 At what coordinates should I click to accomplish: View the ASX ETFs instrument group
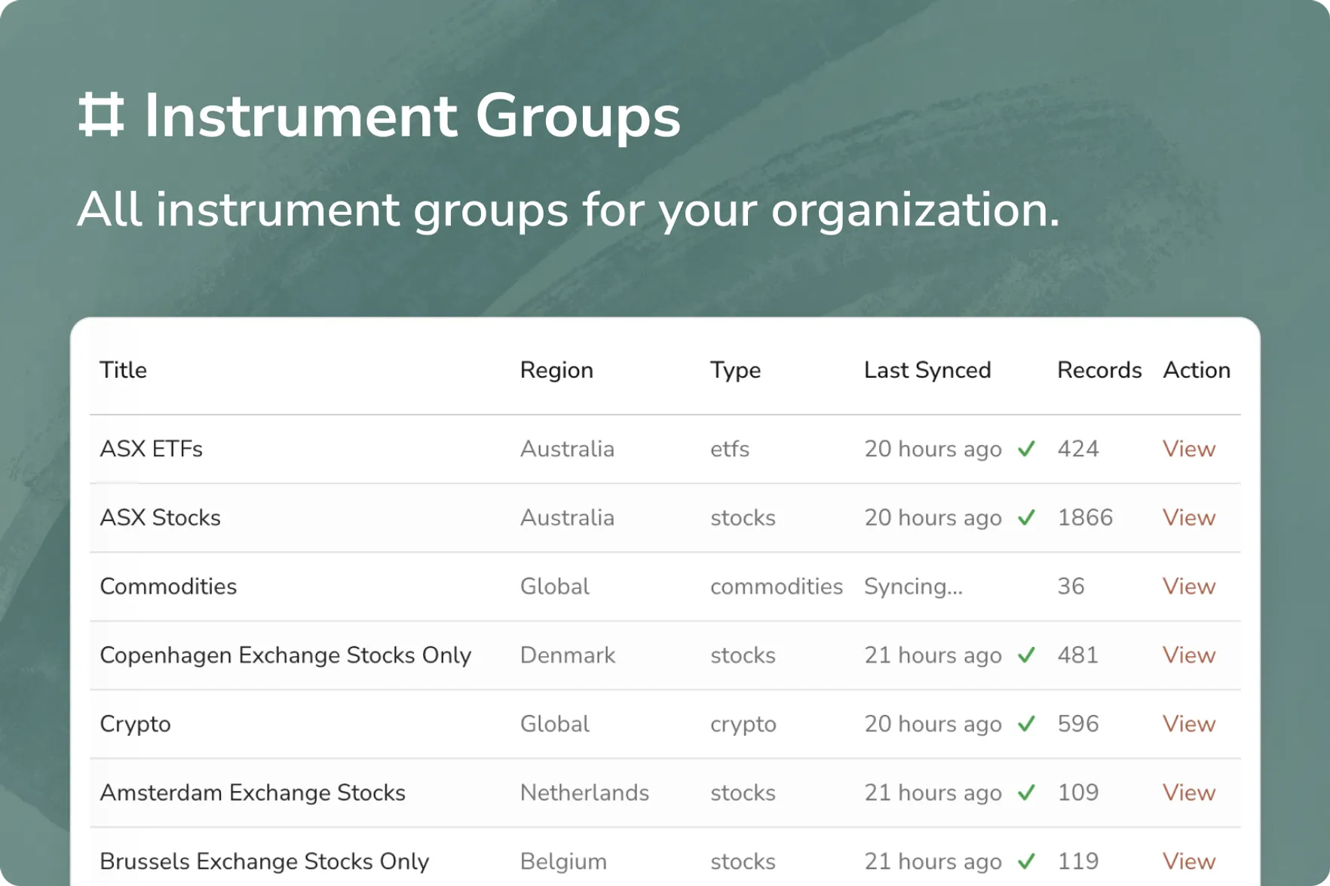tap(1188, 449)
